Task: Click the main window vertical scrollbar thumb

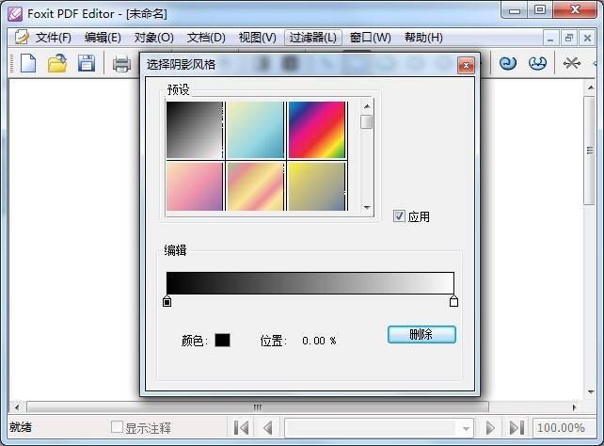Action: [x=590, y=151]
